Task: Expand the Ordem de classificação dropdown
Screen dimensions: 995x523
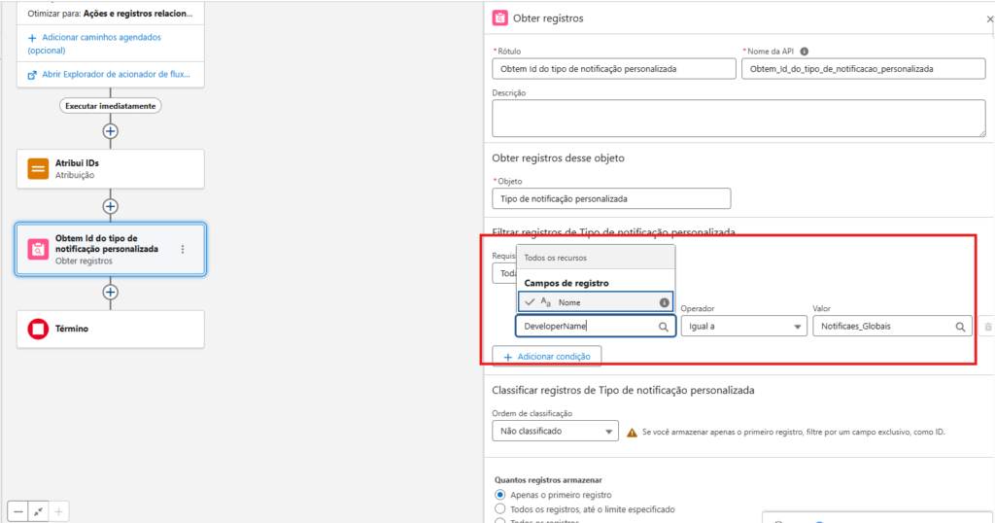Action: 555,431
